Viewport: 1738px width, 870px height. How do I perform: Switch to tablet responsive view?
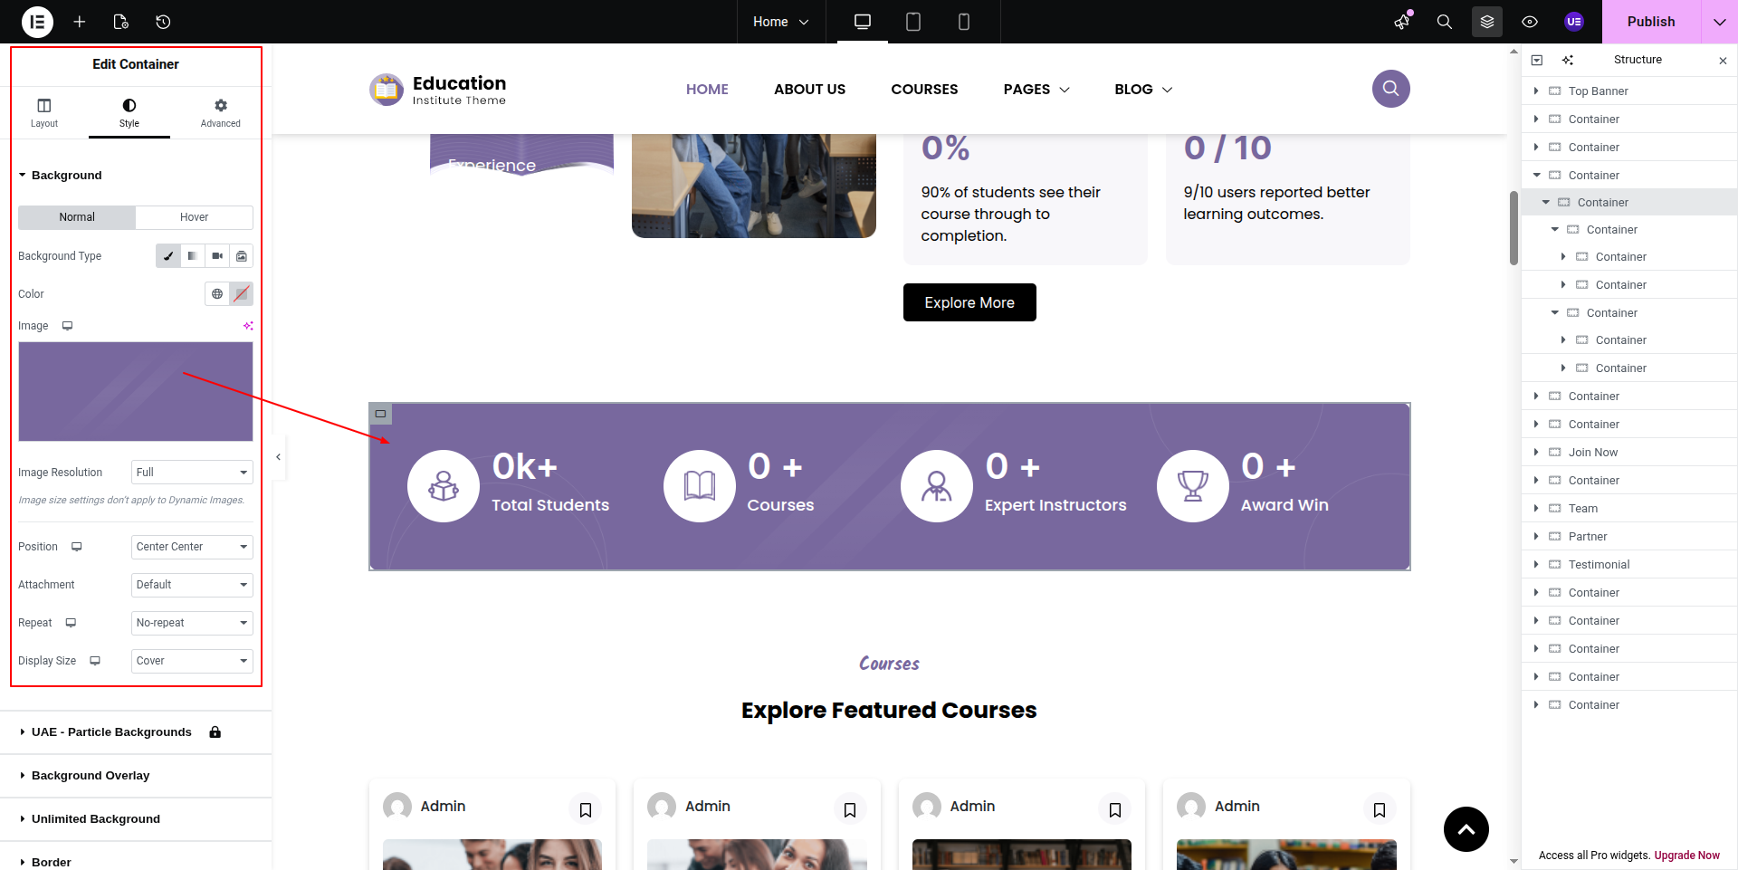click(912, 22)
